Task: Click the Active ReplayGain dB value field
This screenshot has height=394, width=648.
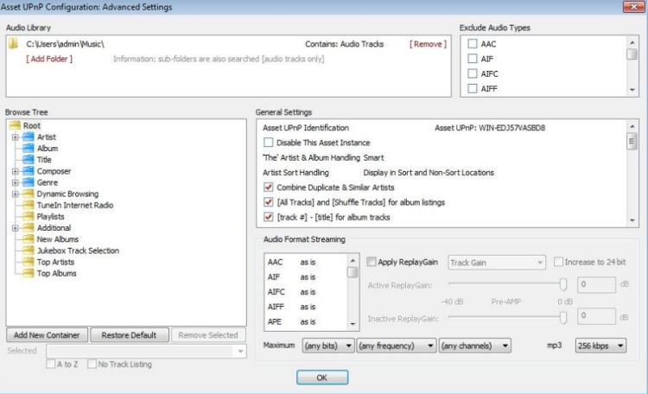Action: (x=596, y=284)
